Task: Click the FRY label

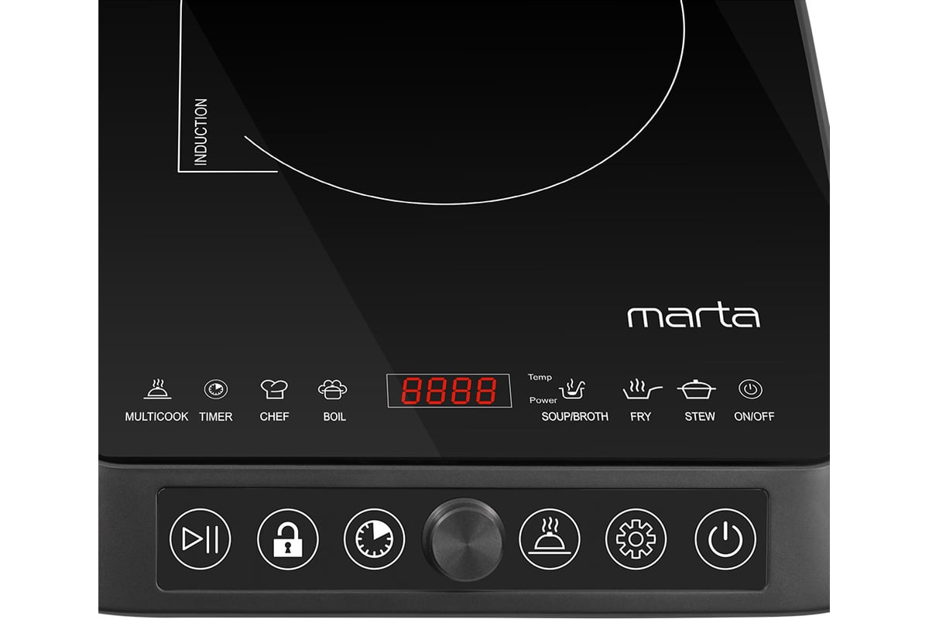Action: point(640,417)
